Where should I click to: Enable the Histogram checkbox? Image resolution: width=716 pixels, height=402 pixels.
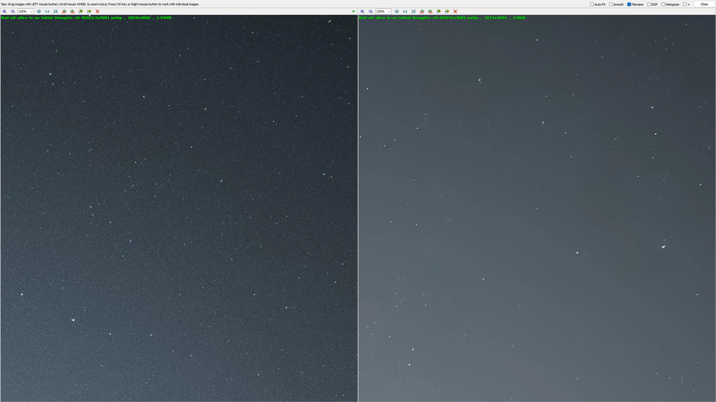663,4
